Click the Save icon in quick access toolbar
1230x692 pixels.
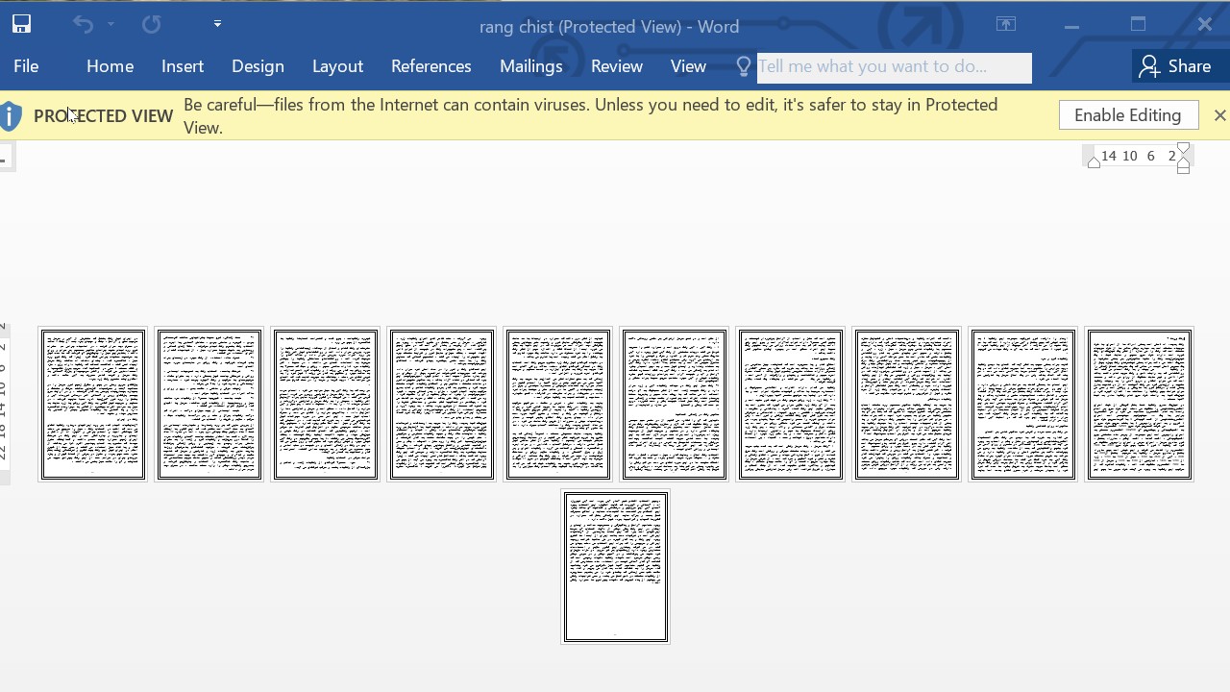click(21, 24)
